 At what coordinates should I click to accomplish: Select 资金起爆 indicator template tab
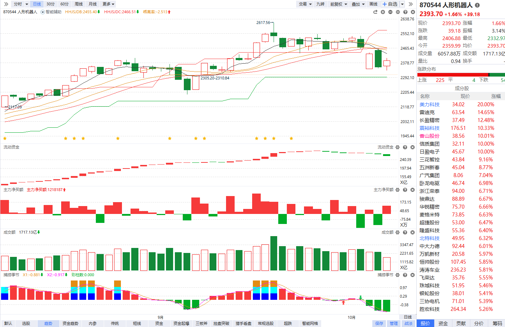tap(181, 323)
